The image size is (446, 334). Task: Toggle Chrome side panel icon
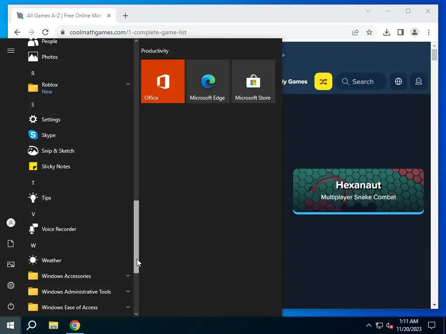tap(401, 32)
